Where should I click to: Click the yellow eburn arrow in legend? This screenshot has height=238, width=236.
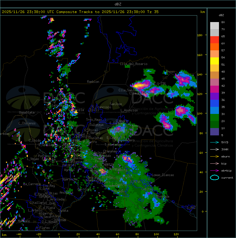pyautogui.click(x=214, y=157)
